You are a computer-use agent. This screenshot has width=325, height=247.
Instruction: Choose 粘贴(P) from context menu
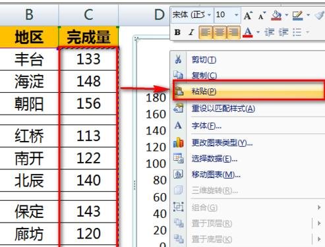[x=249, y=91]
